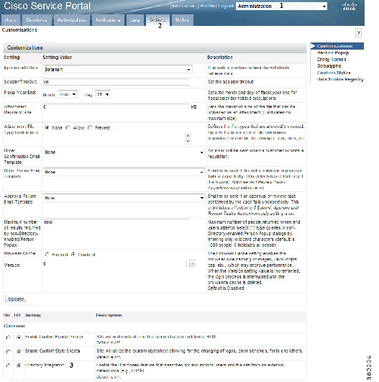Turn on Directory Integration
This screenshot has width=379, height=382.
click(8, 365)
